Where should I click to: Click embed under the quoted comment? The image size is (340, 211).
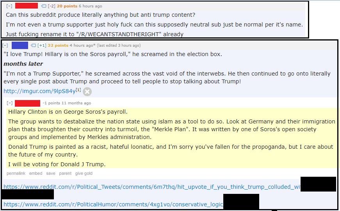click(36, 173)
